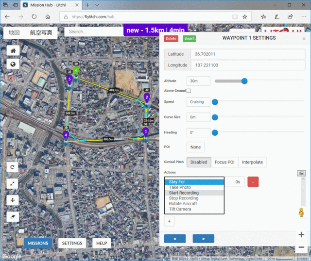Image resolution: width=311 pixels, height=261 pixels.
Task: Zoom in the map with plus
Action: [301, 235]
